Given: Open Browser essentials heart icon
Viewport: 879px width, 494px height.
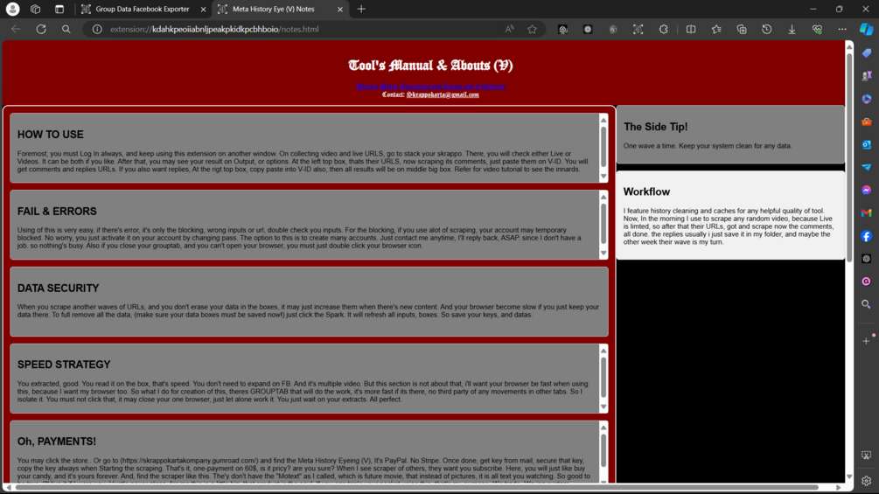Looking at the screenshot, I should [x=817, y=29].
